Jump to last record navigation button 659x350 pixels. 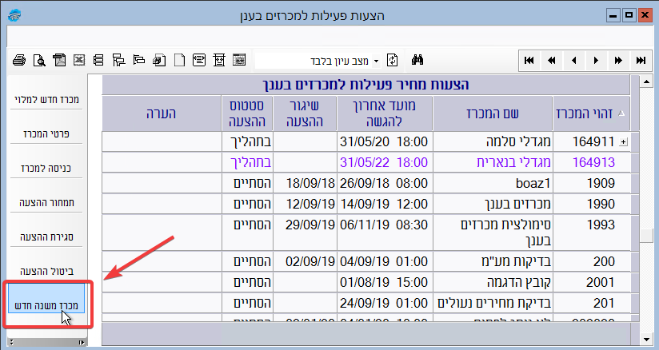pyautogui.click(x=640, y=60)
